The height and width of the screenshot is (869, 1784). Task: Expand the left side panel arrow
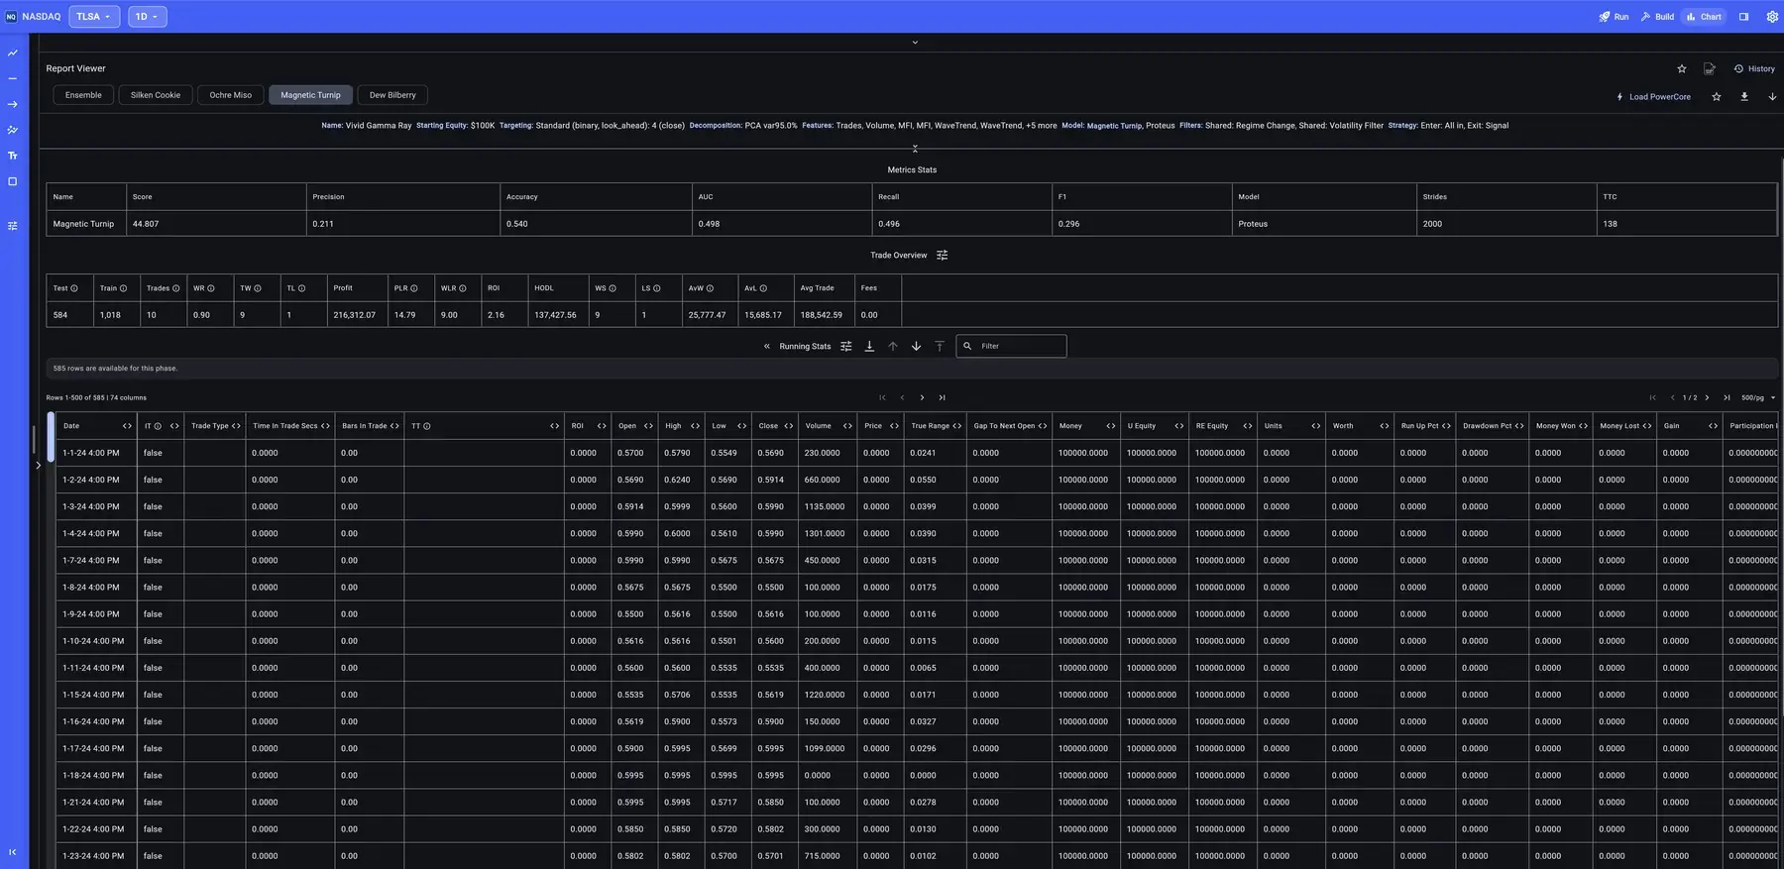tap(38, 465)
